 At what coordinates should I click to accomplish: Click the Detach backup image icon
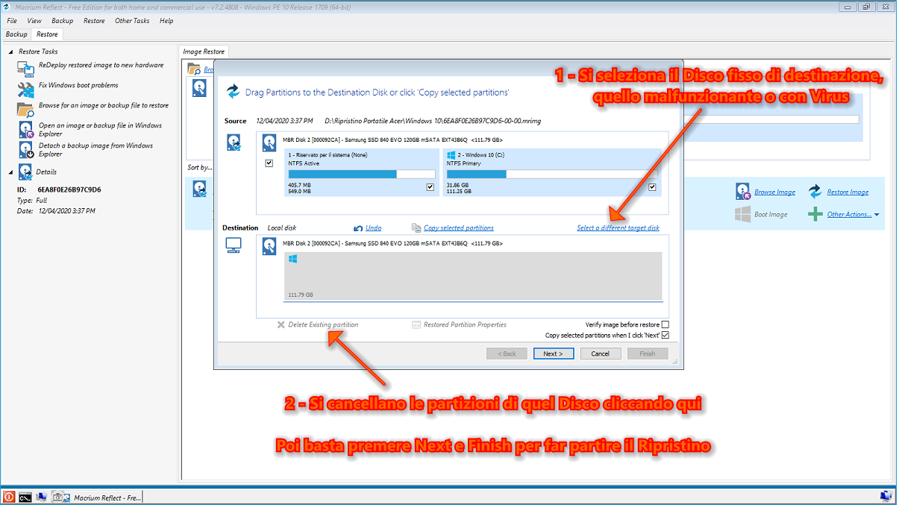(x=25, y=149)
